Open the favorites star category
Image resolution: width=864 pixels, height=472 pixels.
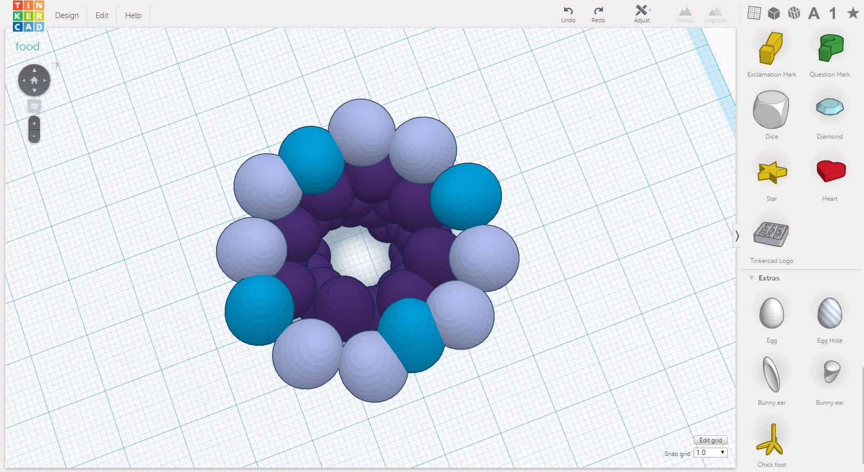(x=853, y=13)
